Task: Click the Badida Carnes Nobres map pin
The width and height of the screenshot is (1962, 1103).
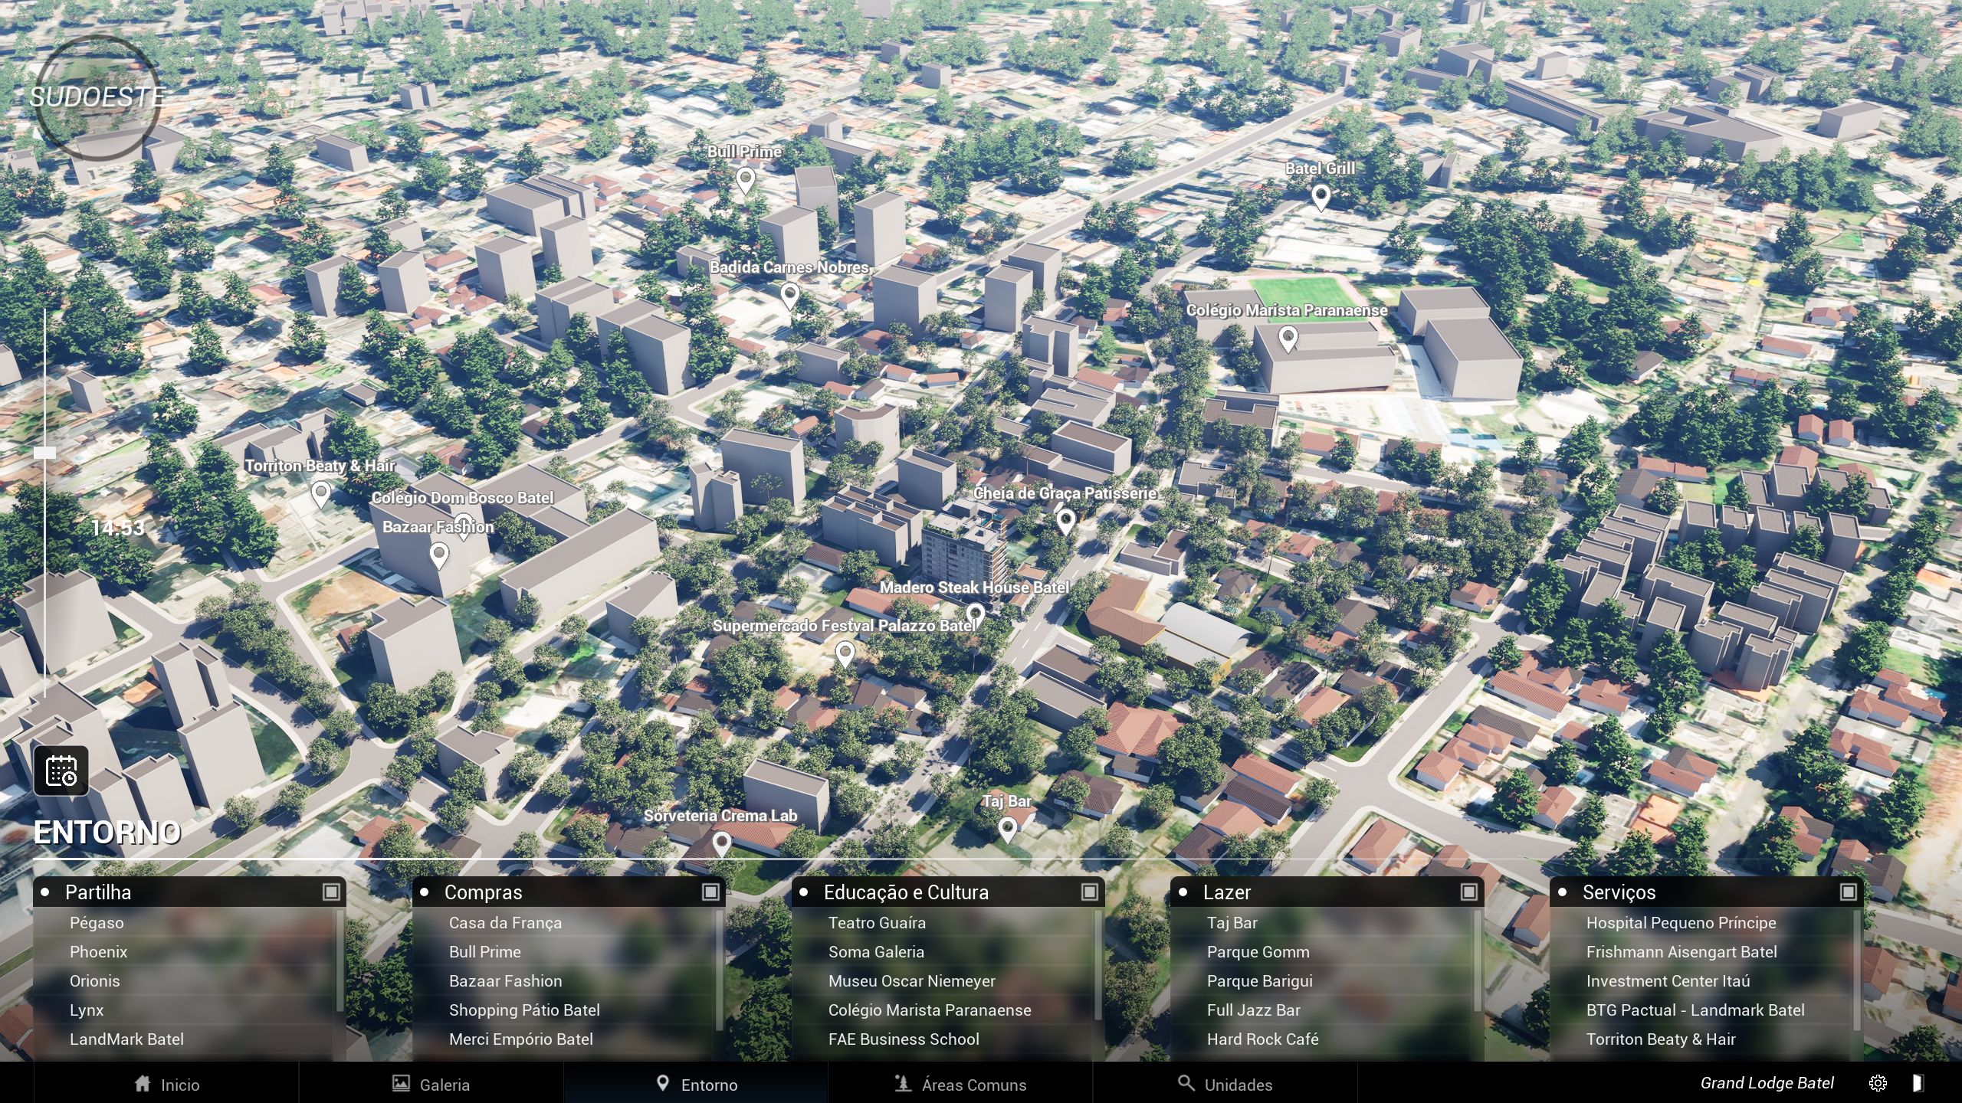Action: [x=789, y=295]
